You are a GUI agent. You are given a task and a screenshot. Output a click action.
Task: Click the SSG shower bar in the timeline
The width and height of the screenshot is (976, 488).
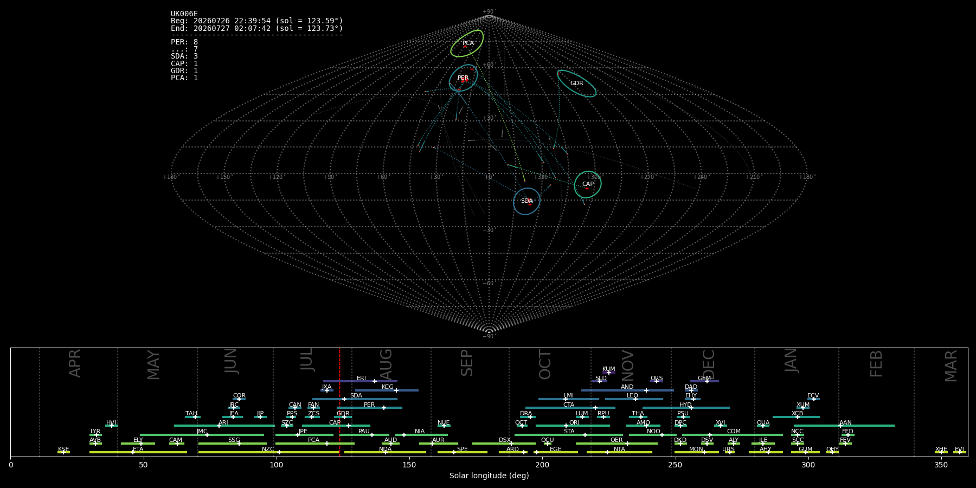click(x=233, y=443)
